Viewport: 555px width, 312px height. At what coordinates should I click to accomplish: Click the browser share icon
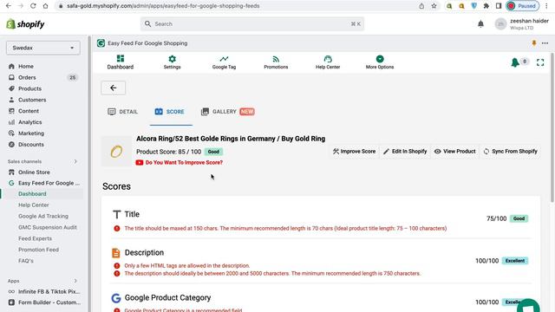click(421, 6)
